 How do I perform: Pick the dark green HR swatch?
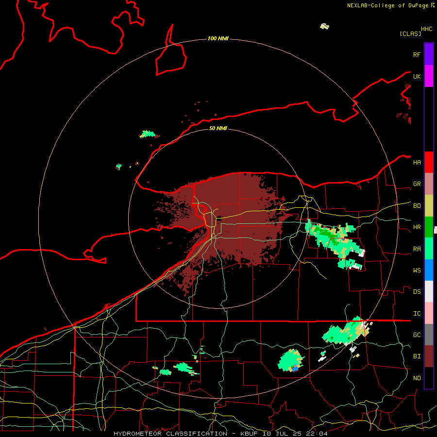(x=429, y=227)
